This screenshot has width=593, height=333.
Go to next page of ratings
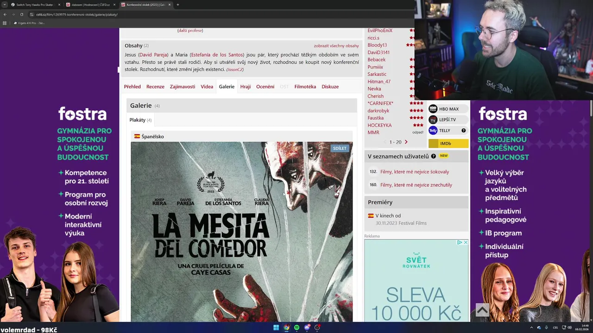click(406, 142)
